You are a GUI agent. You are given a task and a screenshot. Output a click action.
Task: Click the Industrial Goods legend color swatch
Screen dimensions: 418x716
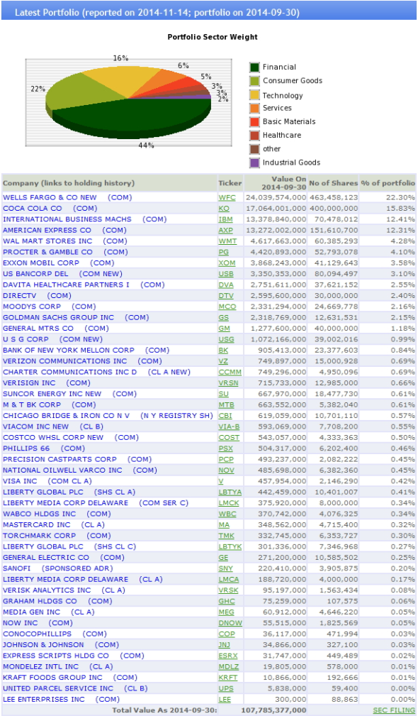[254, 163]
